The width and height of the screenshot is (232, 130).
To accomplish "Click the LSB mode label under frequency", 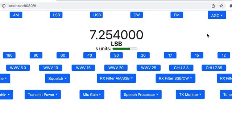I will pos(116,44).
